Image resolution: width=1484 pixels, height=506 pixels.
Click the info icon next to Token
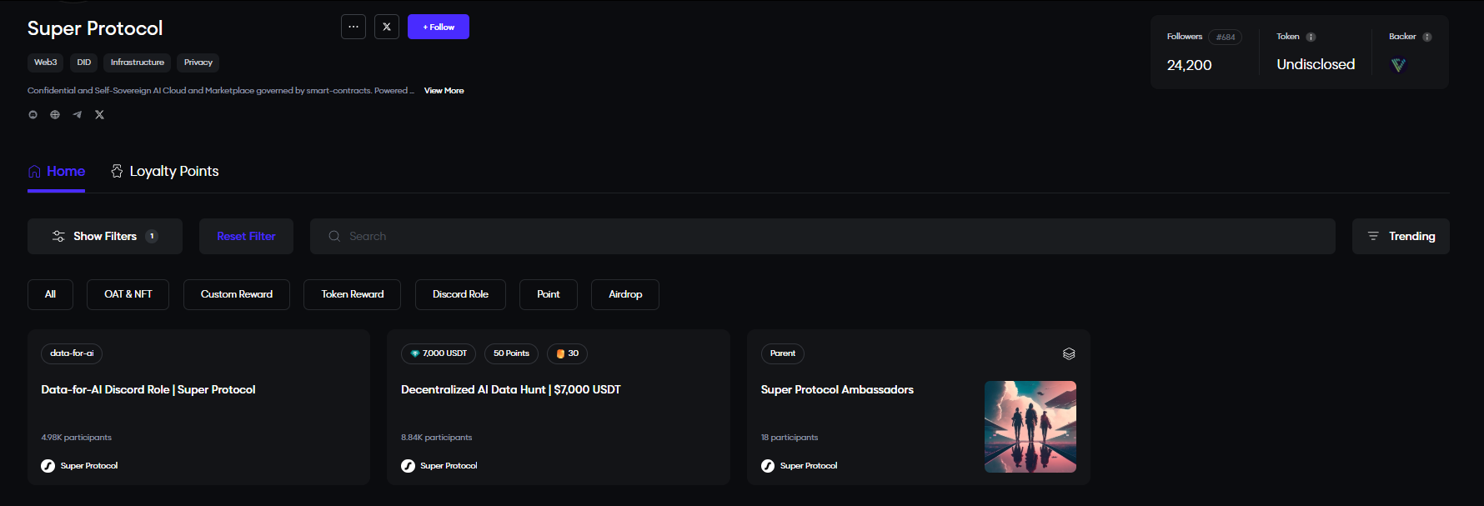pos(1311,37)
